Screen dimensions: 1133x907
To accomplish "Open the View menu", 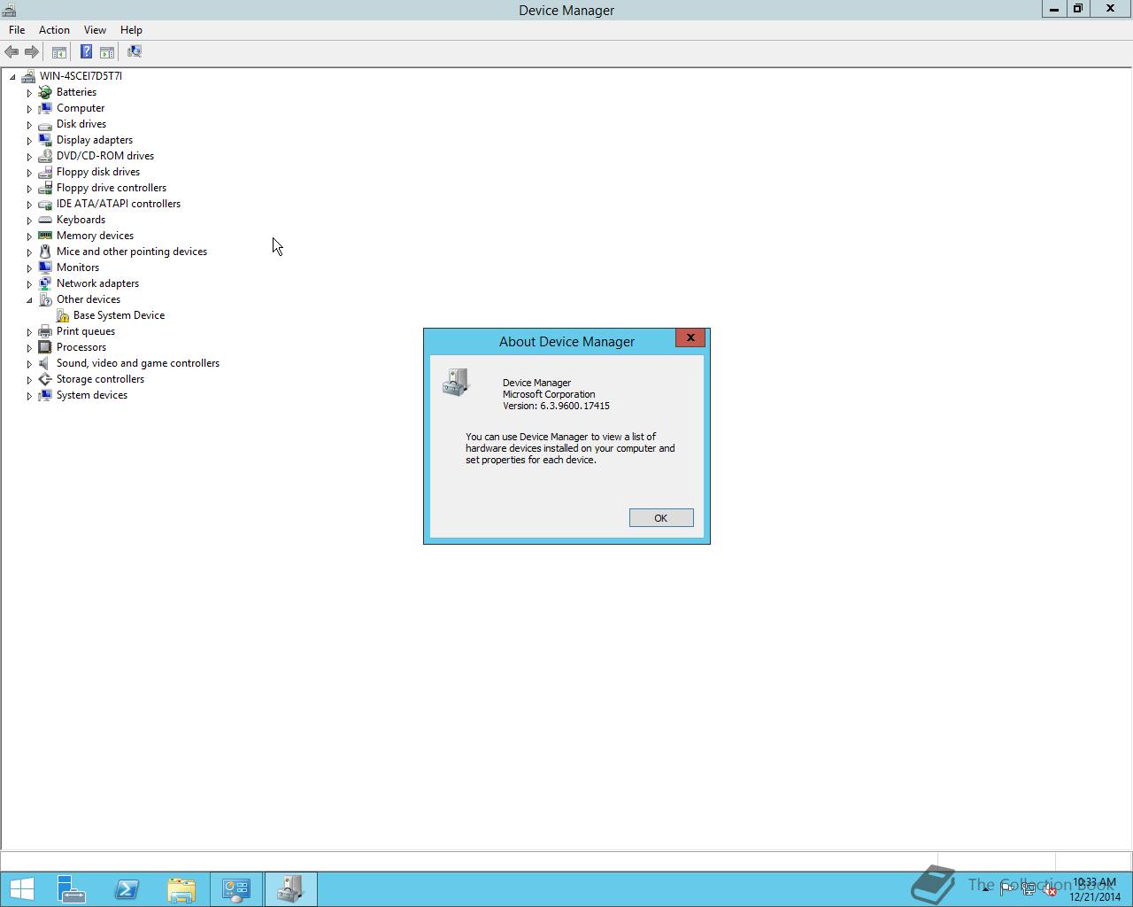I will (x=95, y=30).
